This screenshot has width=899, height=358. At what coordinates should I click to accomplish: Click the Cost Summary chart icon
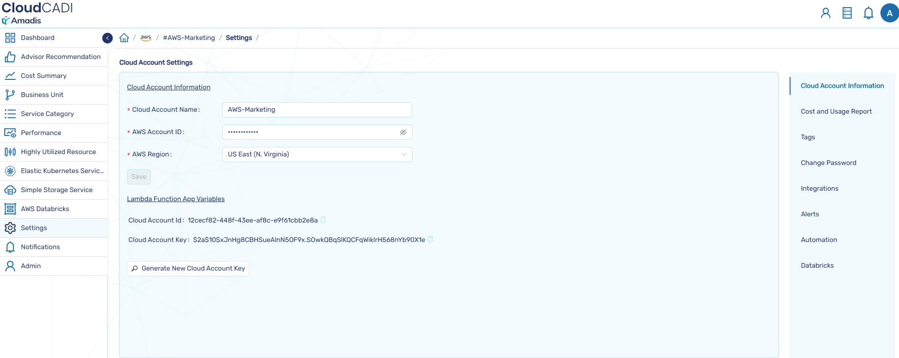pyautogui.click(x=10, y=76)
